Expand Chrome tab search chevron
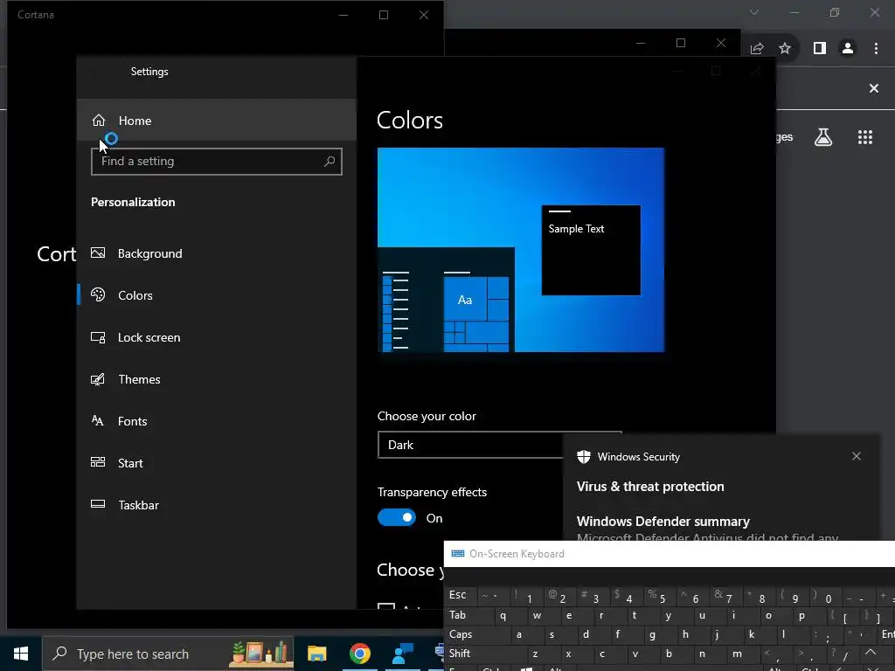Screen dimensions: 895x671 coord(754,12)
